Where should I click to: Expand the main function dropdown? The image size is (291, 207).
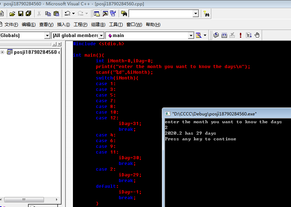[x=191, y=35]
